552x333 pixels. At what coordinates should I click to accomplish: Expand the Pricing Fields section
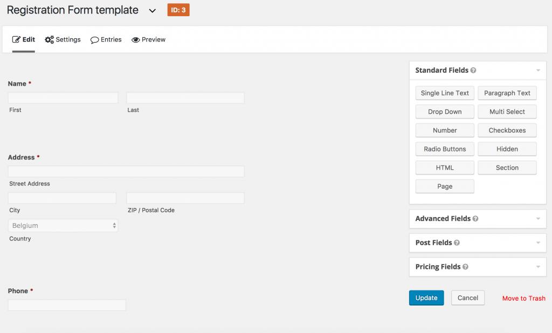(x=537, y=267)
